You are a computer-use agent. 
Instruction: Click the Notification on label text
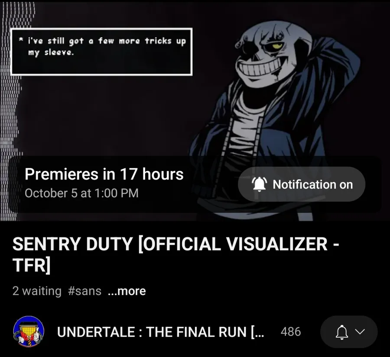tap(312, 184)
